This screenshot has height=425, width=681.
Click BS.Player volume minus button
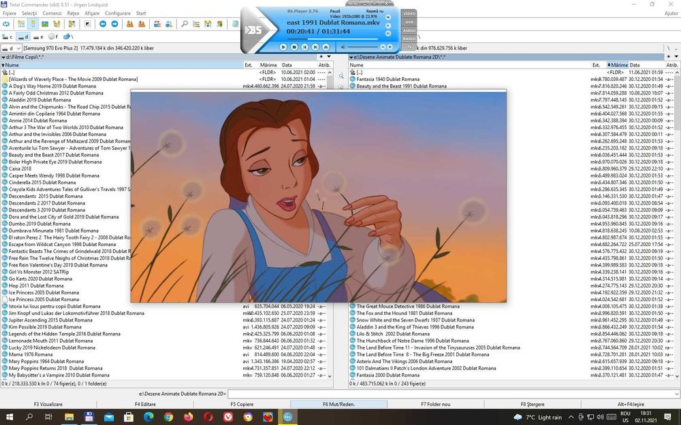pyautogui.click(x=383, y=47)
